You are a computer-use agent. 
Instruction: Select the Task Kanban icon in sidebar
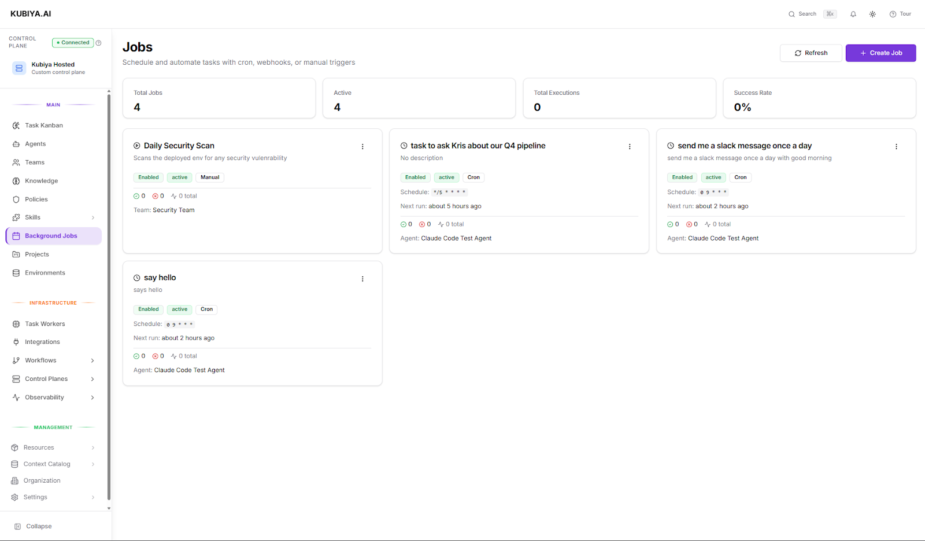tap(16, 125)
